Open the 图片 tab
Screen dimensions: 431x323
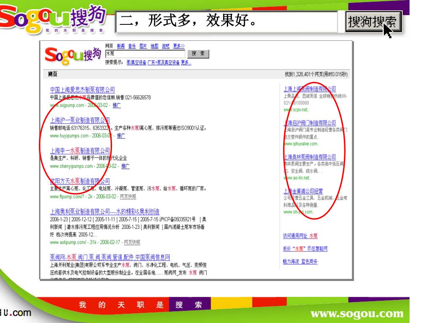point(143,46)
